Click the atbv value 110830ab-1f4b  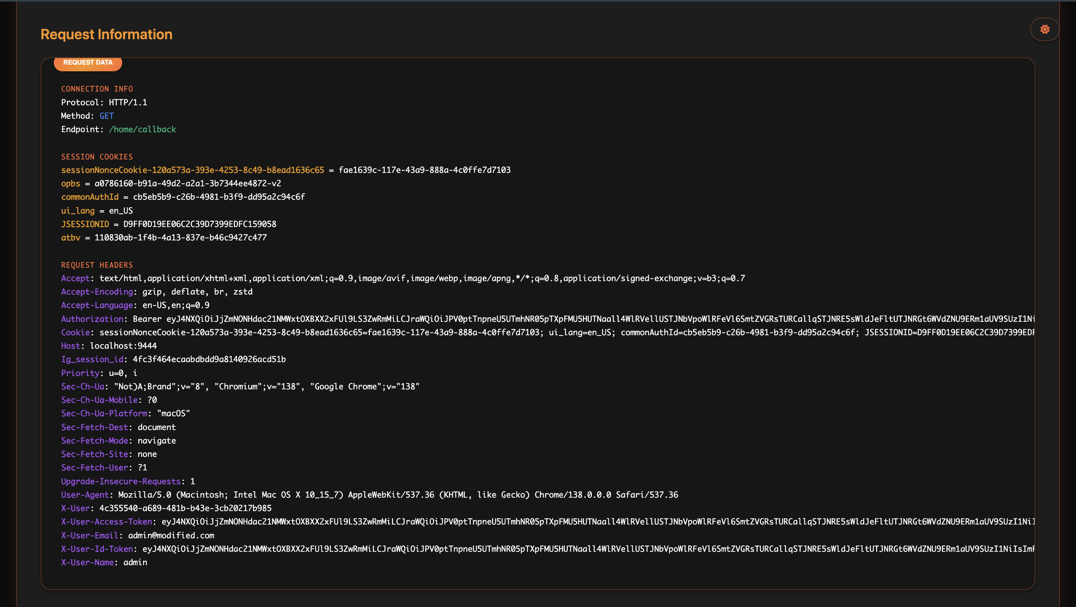coord(180,237)
